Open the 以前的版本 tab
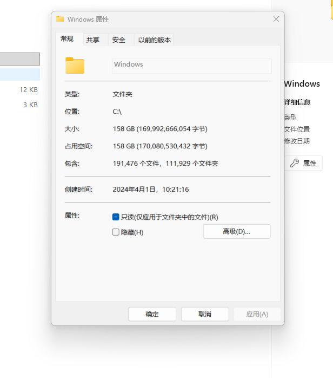 154,40
